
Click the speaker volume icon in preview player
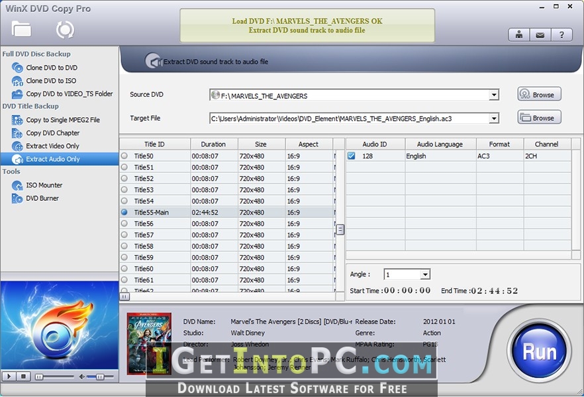point(82,377)
